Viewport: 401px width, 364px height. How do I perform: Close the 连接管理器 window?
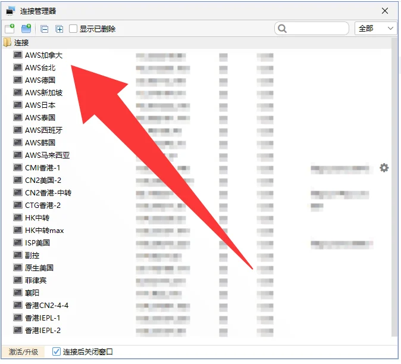click(x=384, y=11)
